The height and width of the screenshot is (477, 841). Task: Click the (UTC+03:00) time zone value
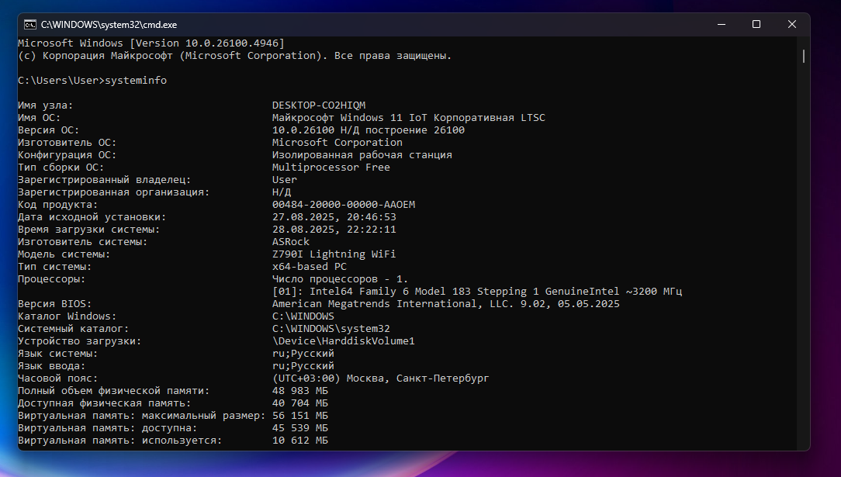point(380,378)
